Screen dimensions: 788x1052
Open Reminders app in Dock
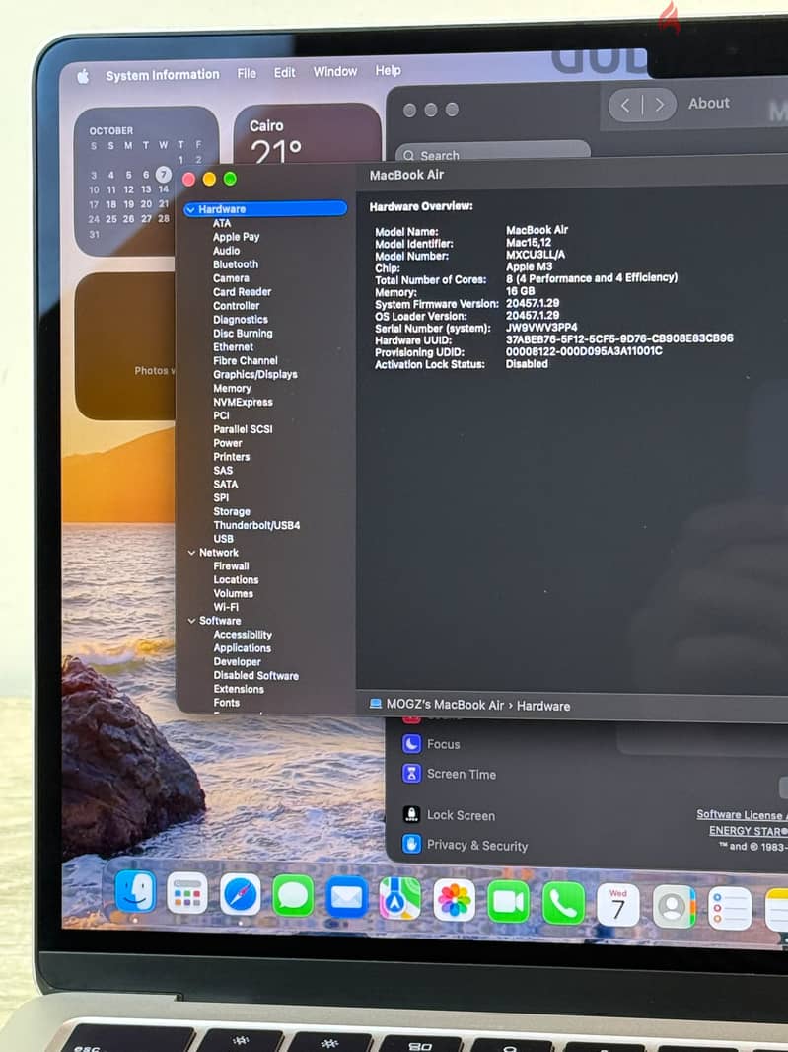click(729, 908)
